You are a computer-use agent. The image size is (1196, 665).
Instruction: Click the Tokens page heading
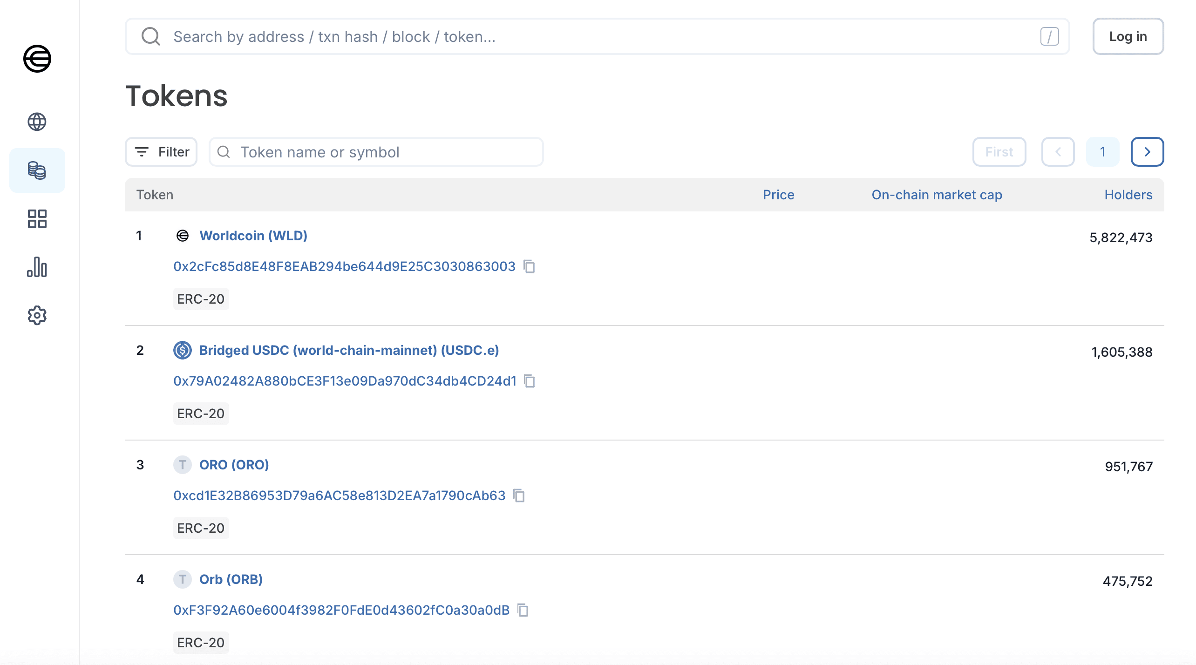click(177, 96)
